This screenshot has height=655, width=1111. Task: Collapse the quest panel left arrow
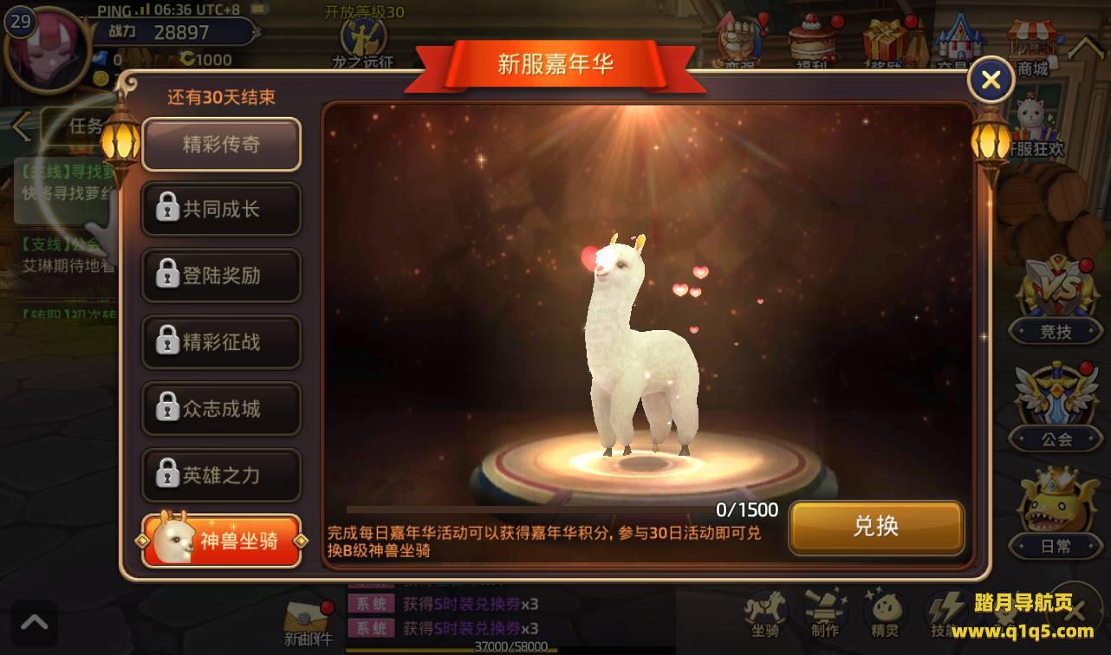click(x=22, y=126)
